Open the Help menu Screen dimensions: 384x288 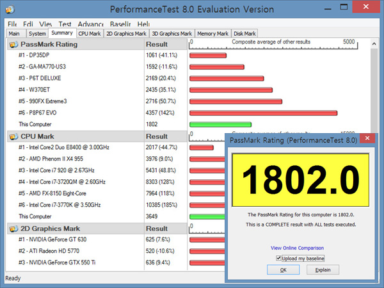(x=143, y=24)
